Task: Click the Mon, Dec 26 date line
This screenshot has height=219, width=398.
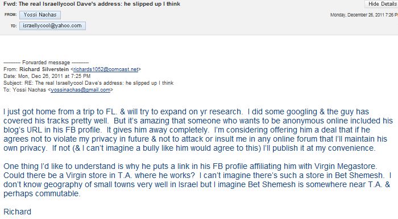Action: (x=47, y=76)
